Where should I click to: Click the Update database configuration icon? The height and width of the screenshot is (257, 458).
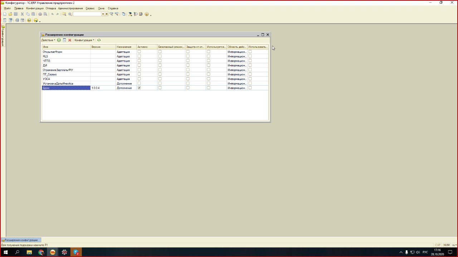click(17, 20)
